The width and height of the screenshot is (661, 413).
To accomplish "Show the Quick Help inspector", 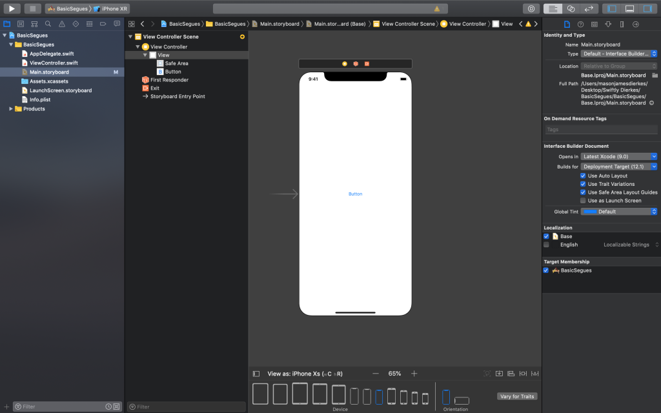I will 580,25.
